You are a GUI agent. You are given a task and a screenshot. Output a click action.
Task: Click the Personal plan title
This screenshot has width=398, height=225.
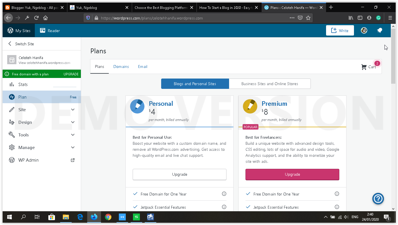point(161,103)
